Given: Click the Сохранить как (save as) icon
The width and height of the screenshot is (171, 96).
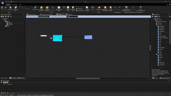Looking at the screenshot, I should point(15,7).
